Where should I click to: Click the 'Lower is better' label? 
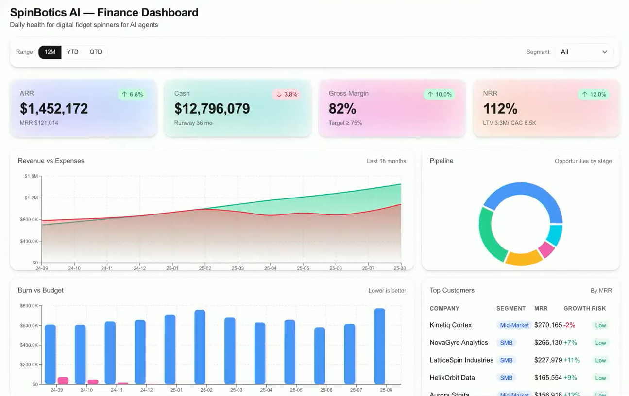pyautogui.click(x=387, y=291)
